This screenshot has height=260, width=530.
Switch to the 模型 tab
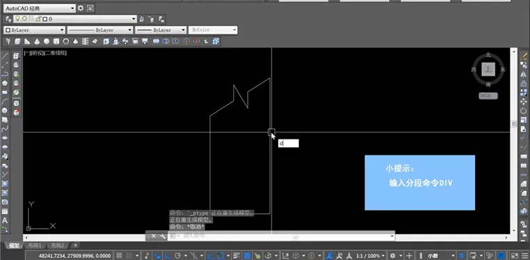tap(14, 245)
